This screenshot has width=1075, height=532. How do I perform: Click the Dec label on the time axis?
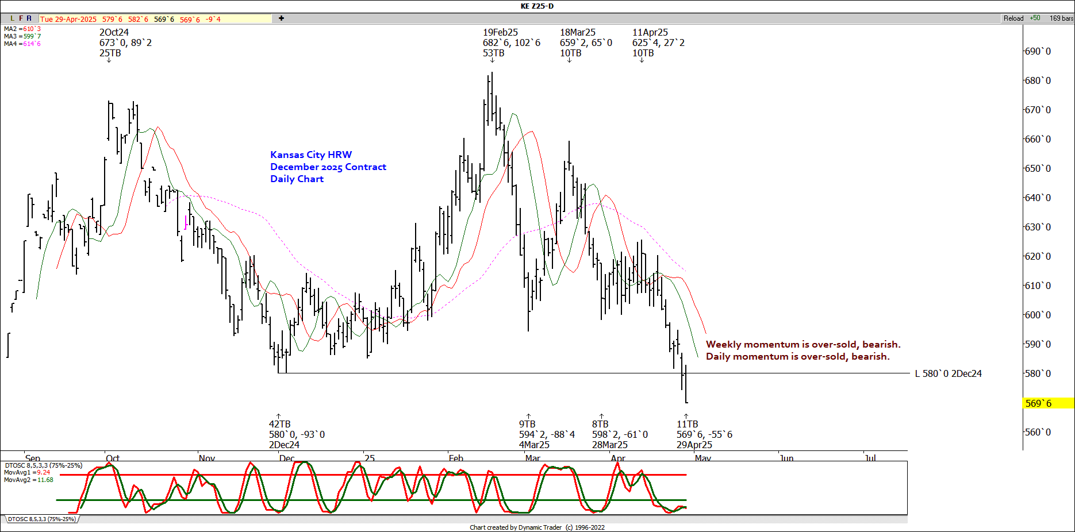click(287, 458)
